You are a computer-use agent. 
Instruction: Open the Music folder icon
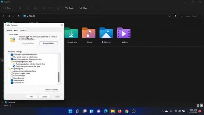(89, 33)
